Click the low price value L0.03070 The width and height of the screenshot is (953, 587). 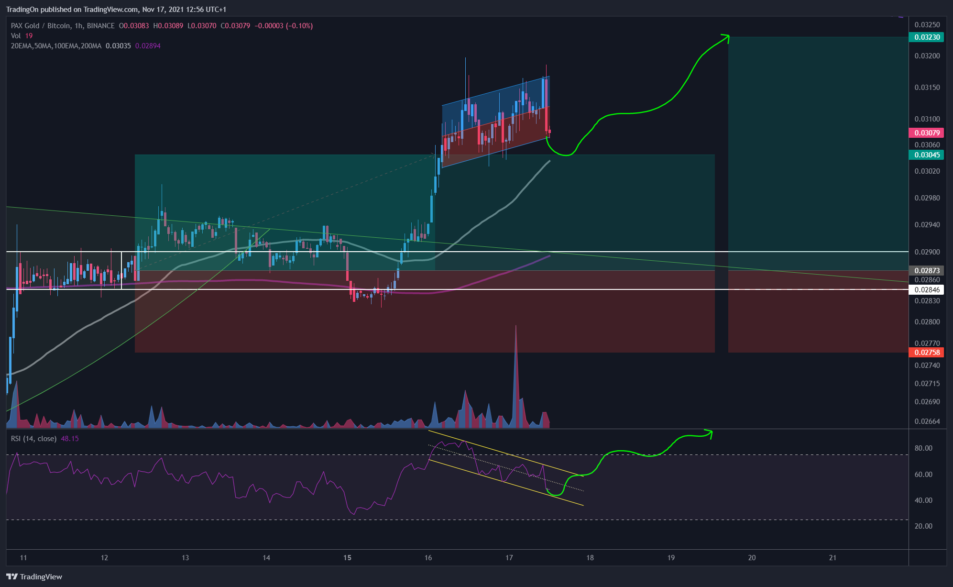pyautogui.click(x=202, y=26)
